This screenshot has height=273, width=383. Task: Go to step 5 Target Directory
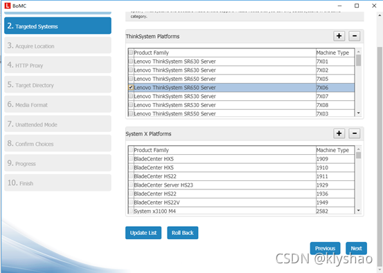pos(57,84)
